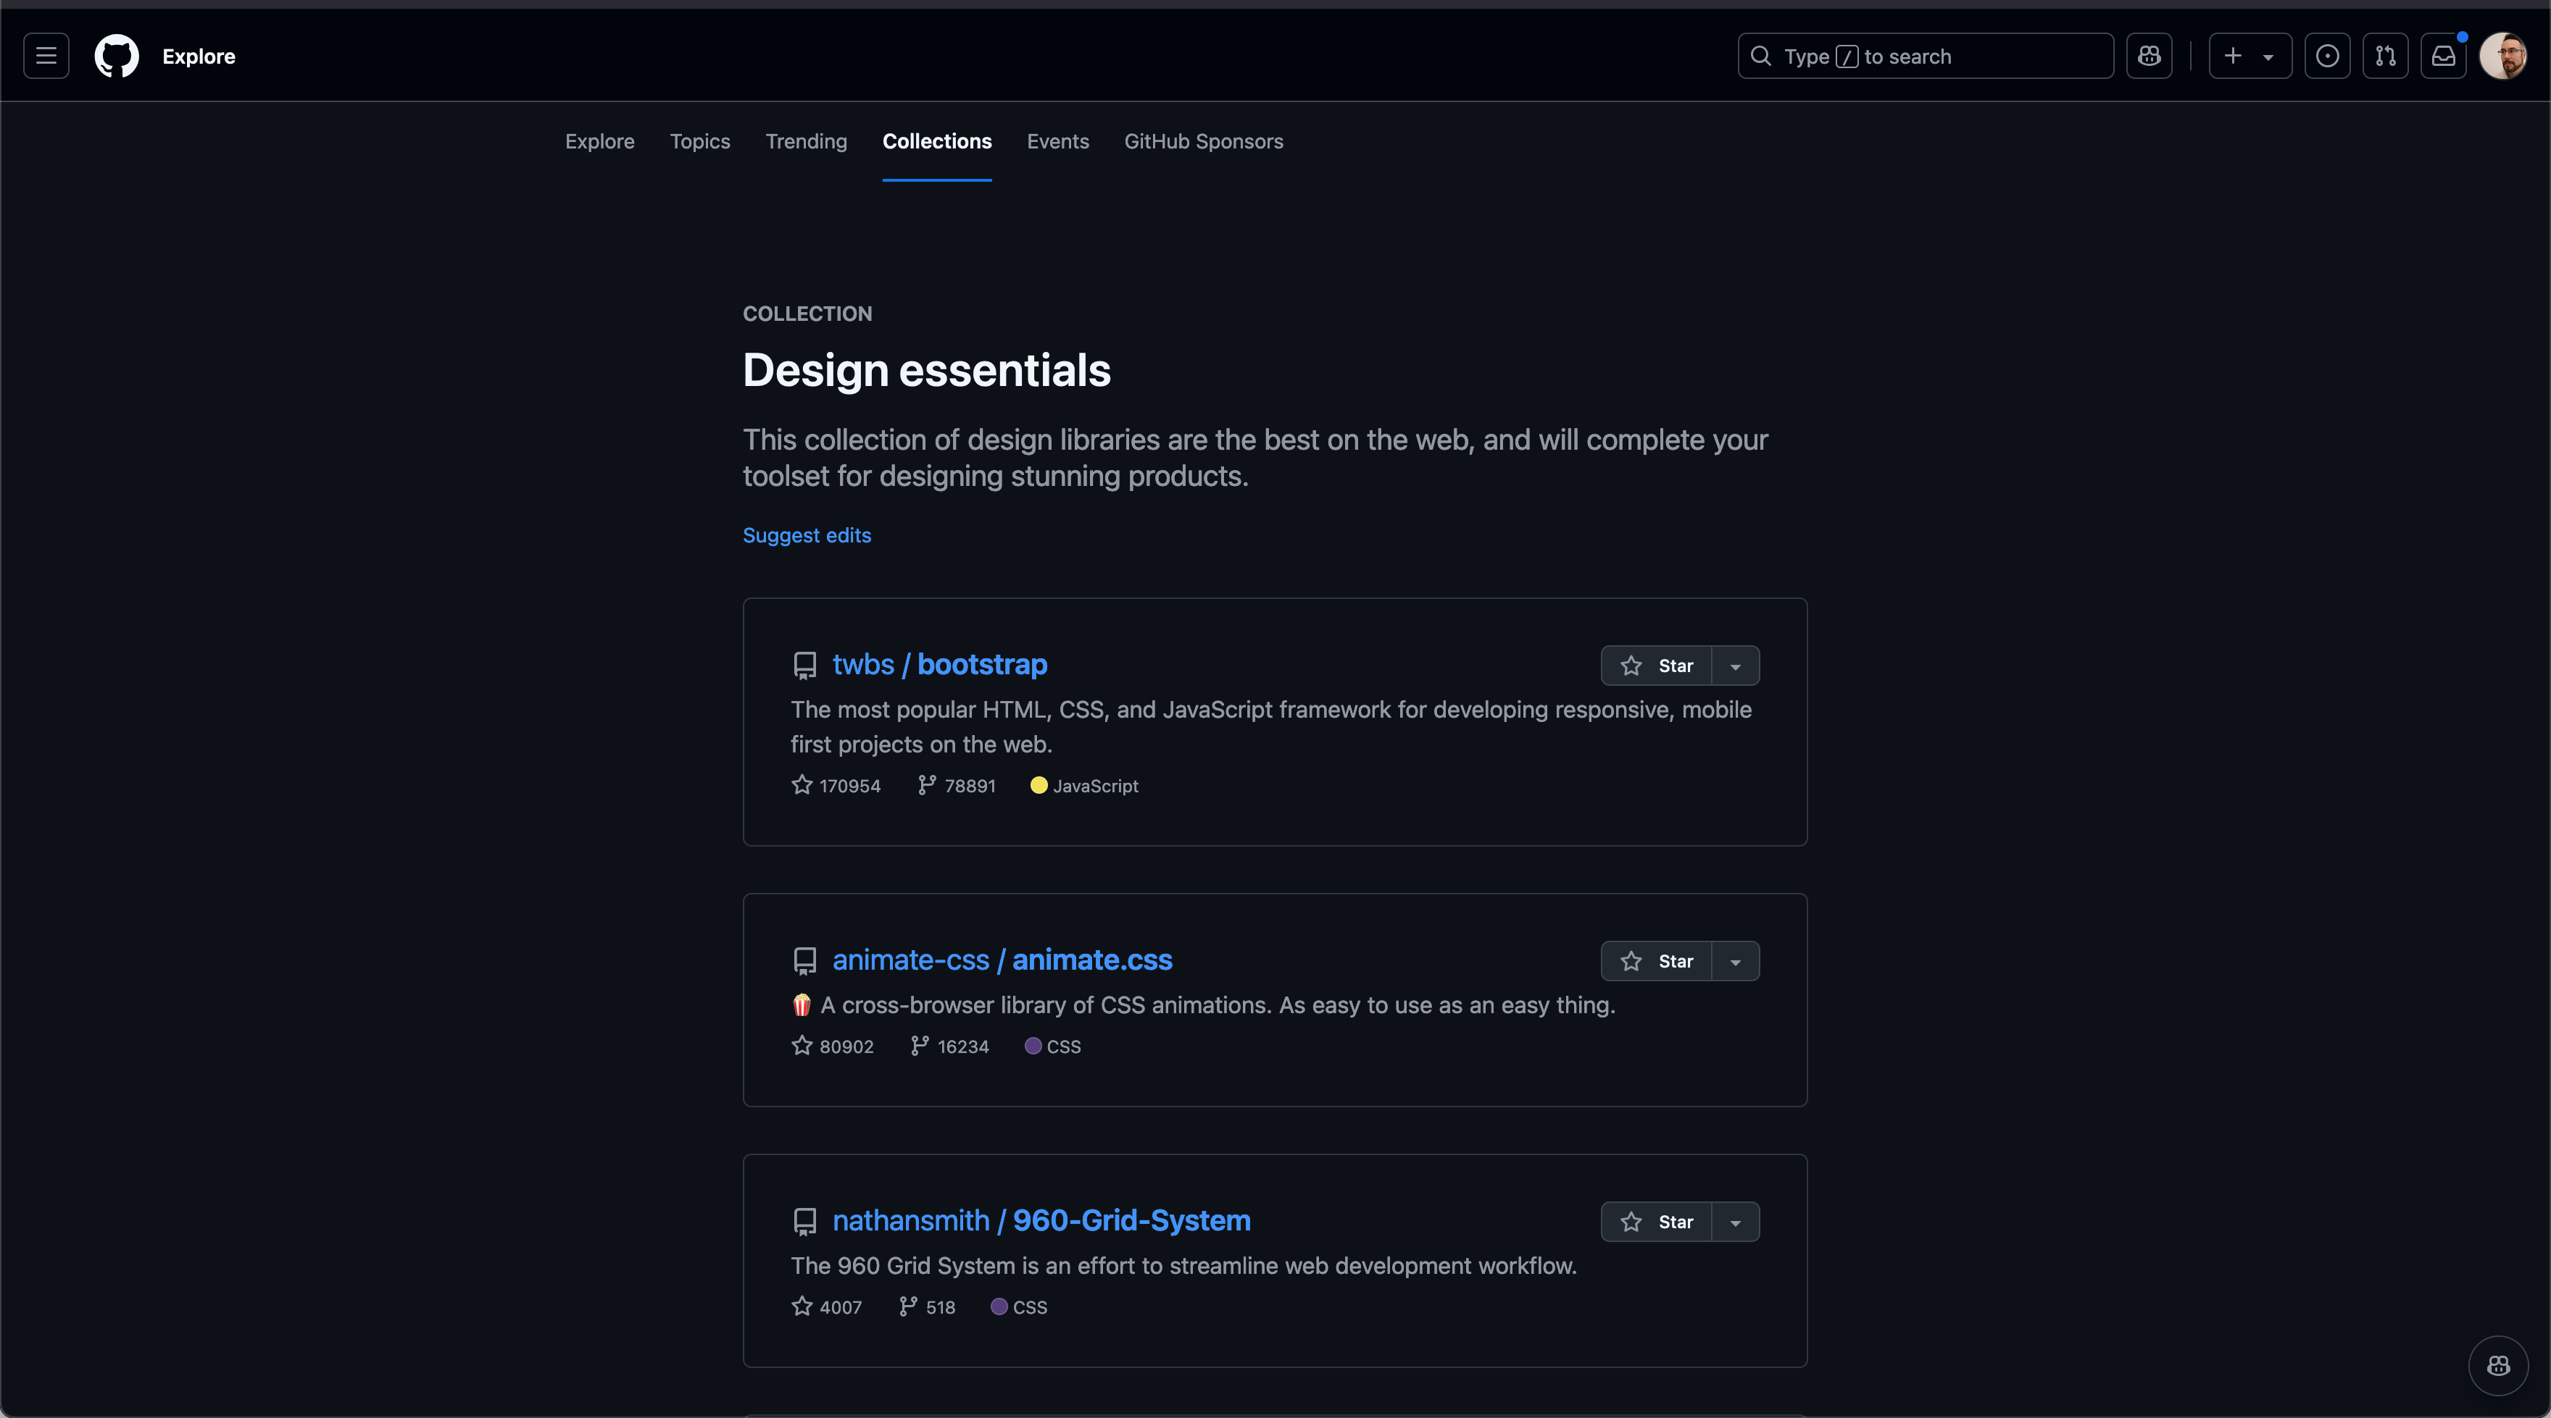Screen dimensions: 2551x1418
Task: Open the twbs / bootstrap repository link
Action: (940, 664)
